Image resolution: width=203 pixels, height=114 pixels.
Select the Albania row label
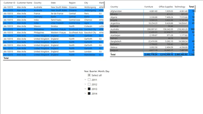point(114,14)
